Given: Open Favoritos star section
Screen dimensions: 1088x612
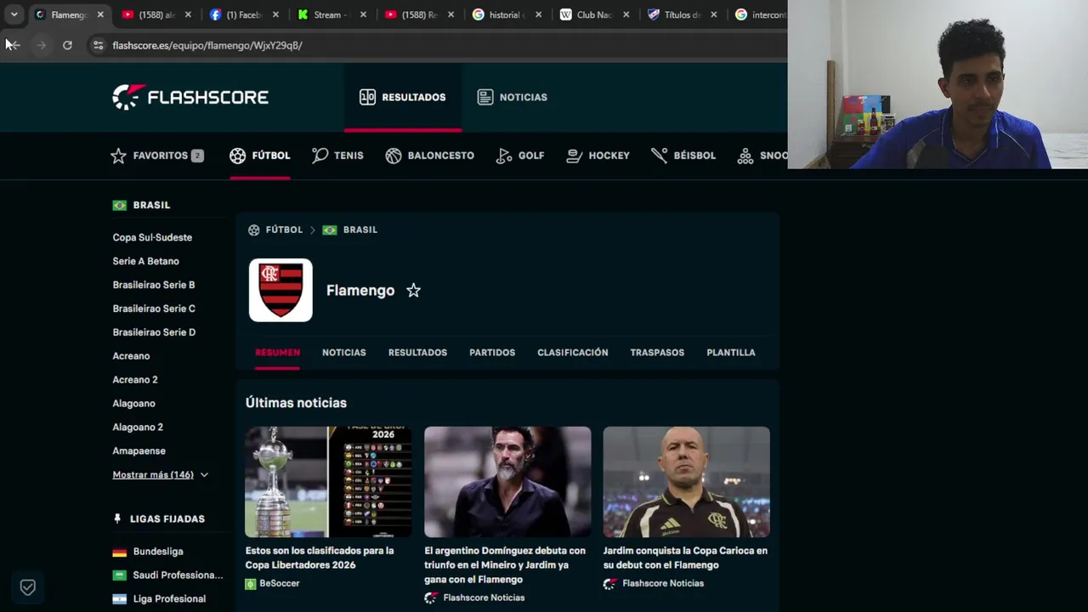Looking at the screenshot, I should click(x=157, y=156).
